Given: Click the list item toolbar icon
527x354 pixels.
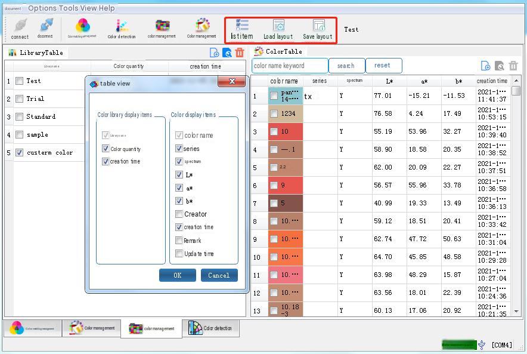Looking at the screenshot, I should (241, 29).
